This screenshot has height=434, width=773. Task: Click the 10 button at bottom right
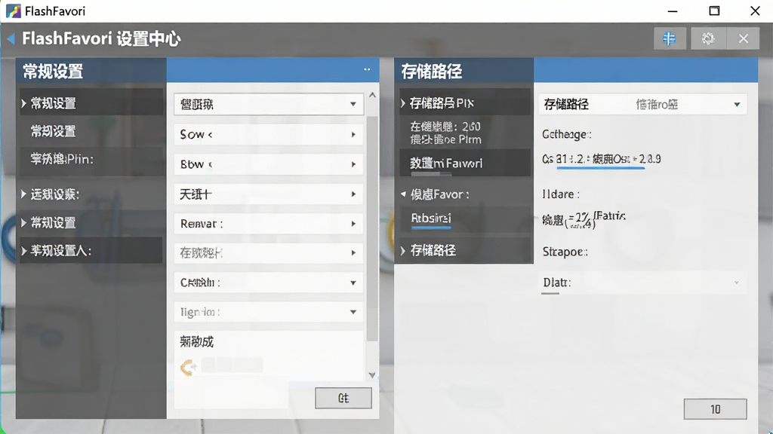(716, 409)
